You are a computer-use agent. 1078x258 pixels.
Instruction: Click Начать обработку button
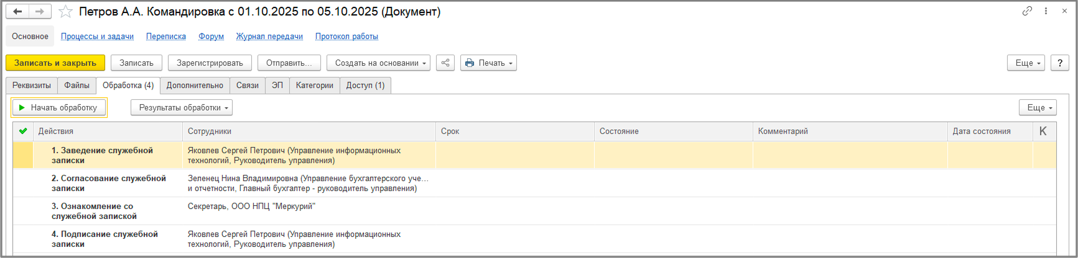tap(58, 107)
